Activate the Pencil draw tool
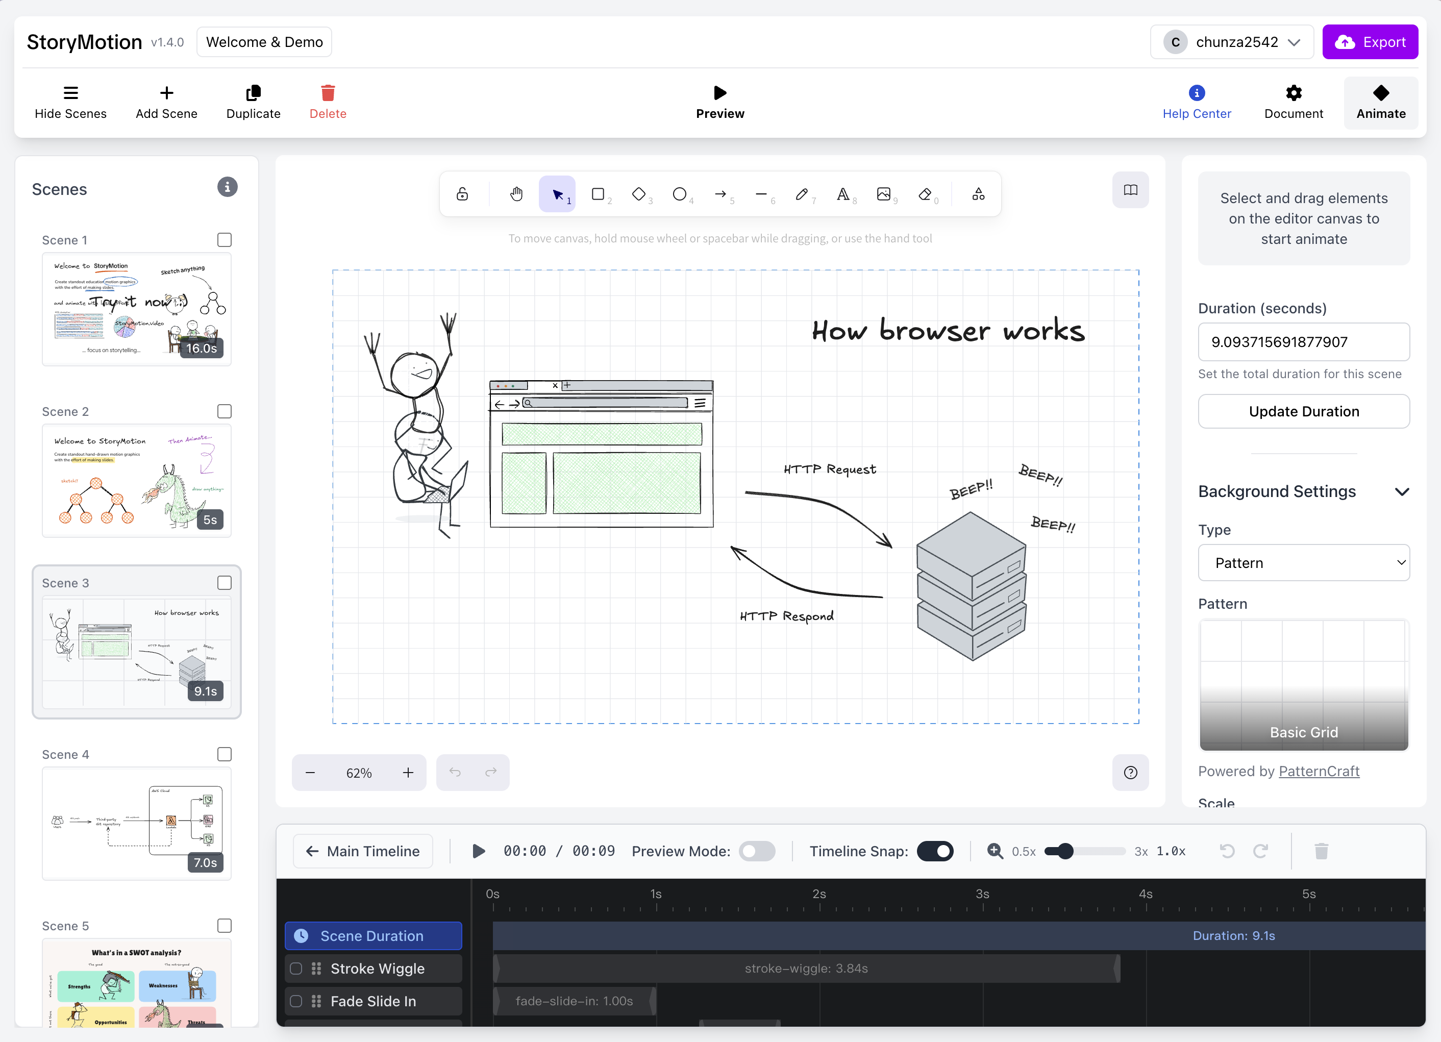Viewport: 1441px width, 1042px height. pos(803,194)
